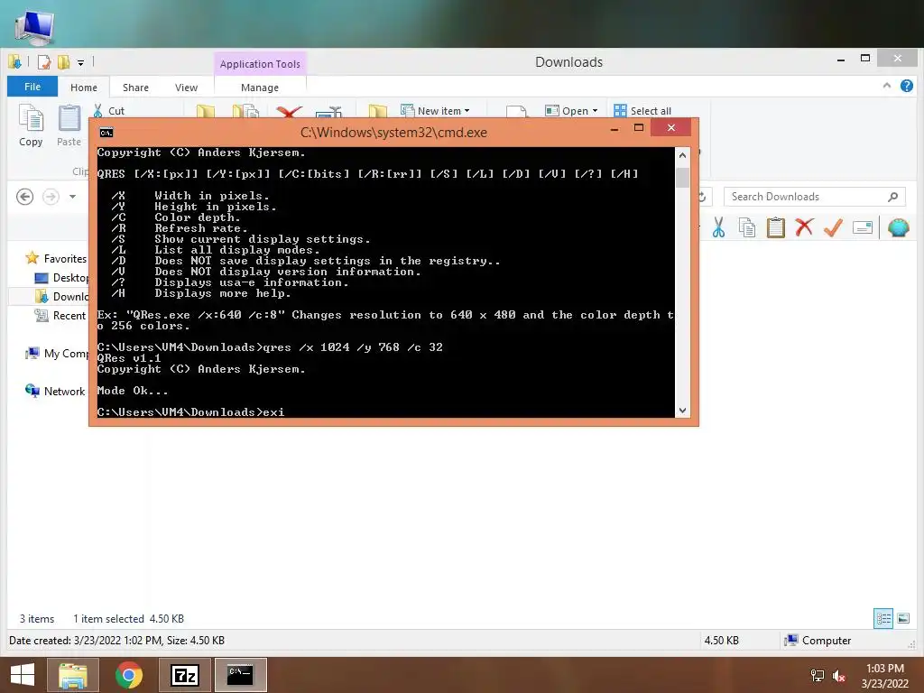
Task: Open the Windows Start button
Action: pyautogui.click(x=23, y=675)
